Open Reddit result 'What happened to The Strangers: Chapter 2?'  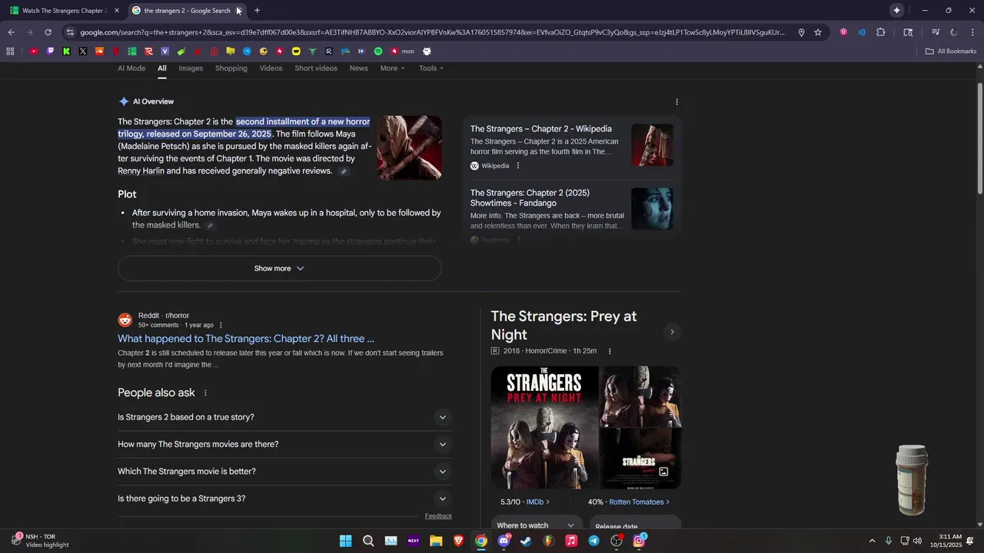(246, 339)
